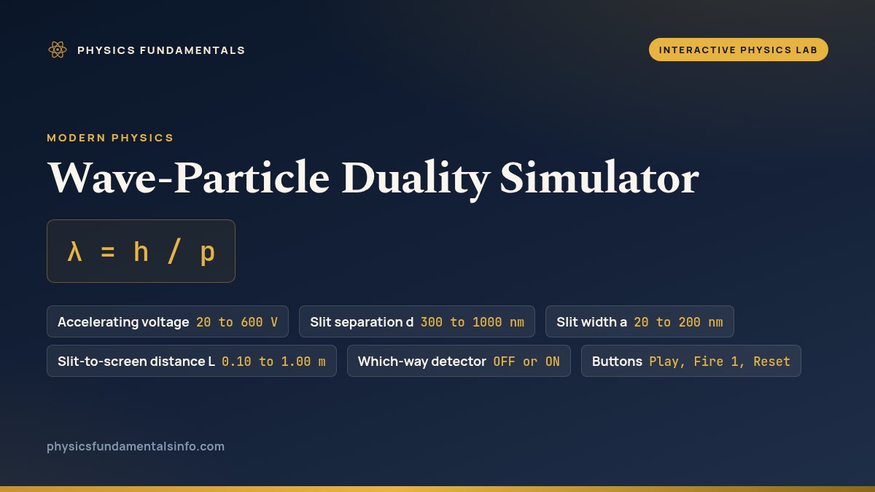
Task: Click the λ = h / p formula box
Action: pyautogui.click(x=141, y=251)
